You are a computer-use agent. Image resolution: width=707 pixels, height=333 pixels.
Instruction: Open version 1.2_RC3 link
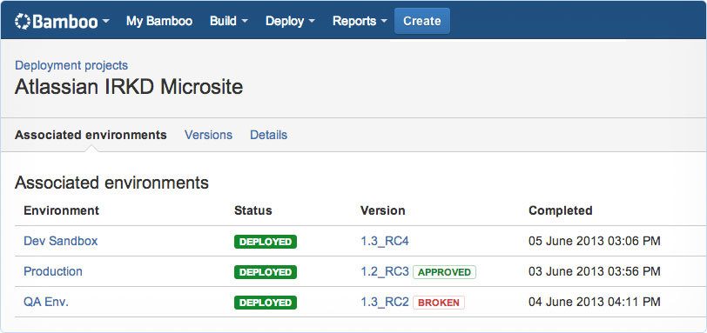[x=385, y=272]
